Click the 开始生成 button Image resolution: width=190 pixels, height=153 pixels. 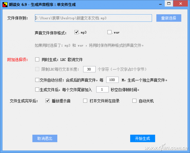pos(142,138)
